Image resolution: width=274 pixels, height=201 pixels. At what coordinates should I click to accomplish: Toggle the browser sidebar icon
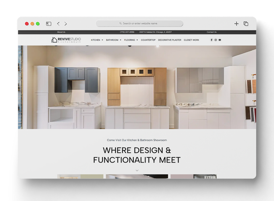(x=49, y=24)
